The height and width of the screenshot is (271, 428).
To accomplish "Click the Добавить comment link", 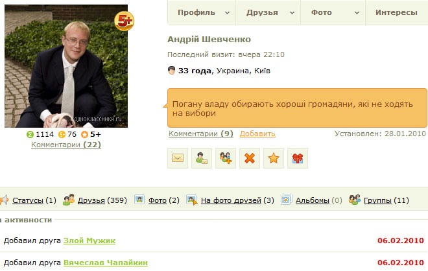I will tap(257, 134).
